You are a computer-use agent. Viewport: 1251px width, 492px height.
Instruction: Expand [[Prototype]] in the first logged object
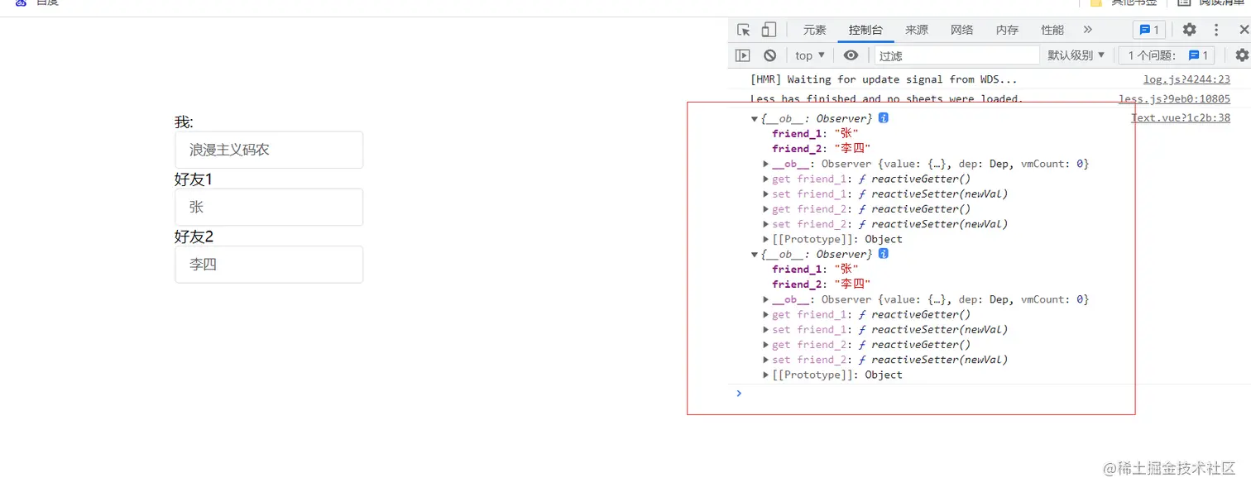click(x=766, y=239)
